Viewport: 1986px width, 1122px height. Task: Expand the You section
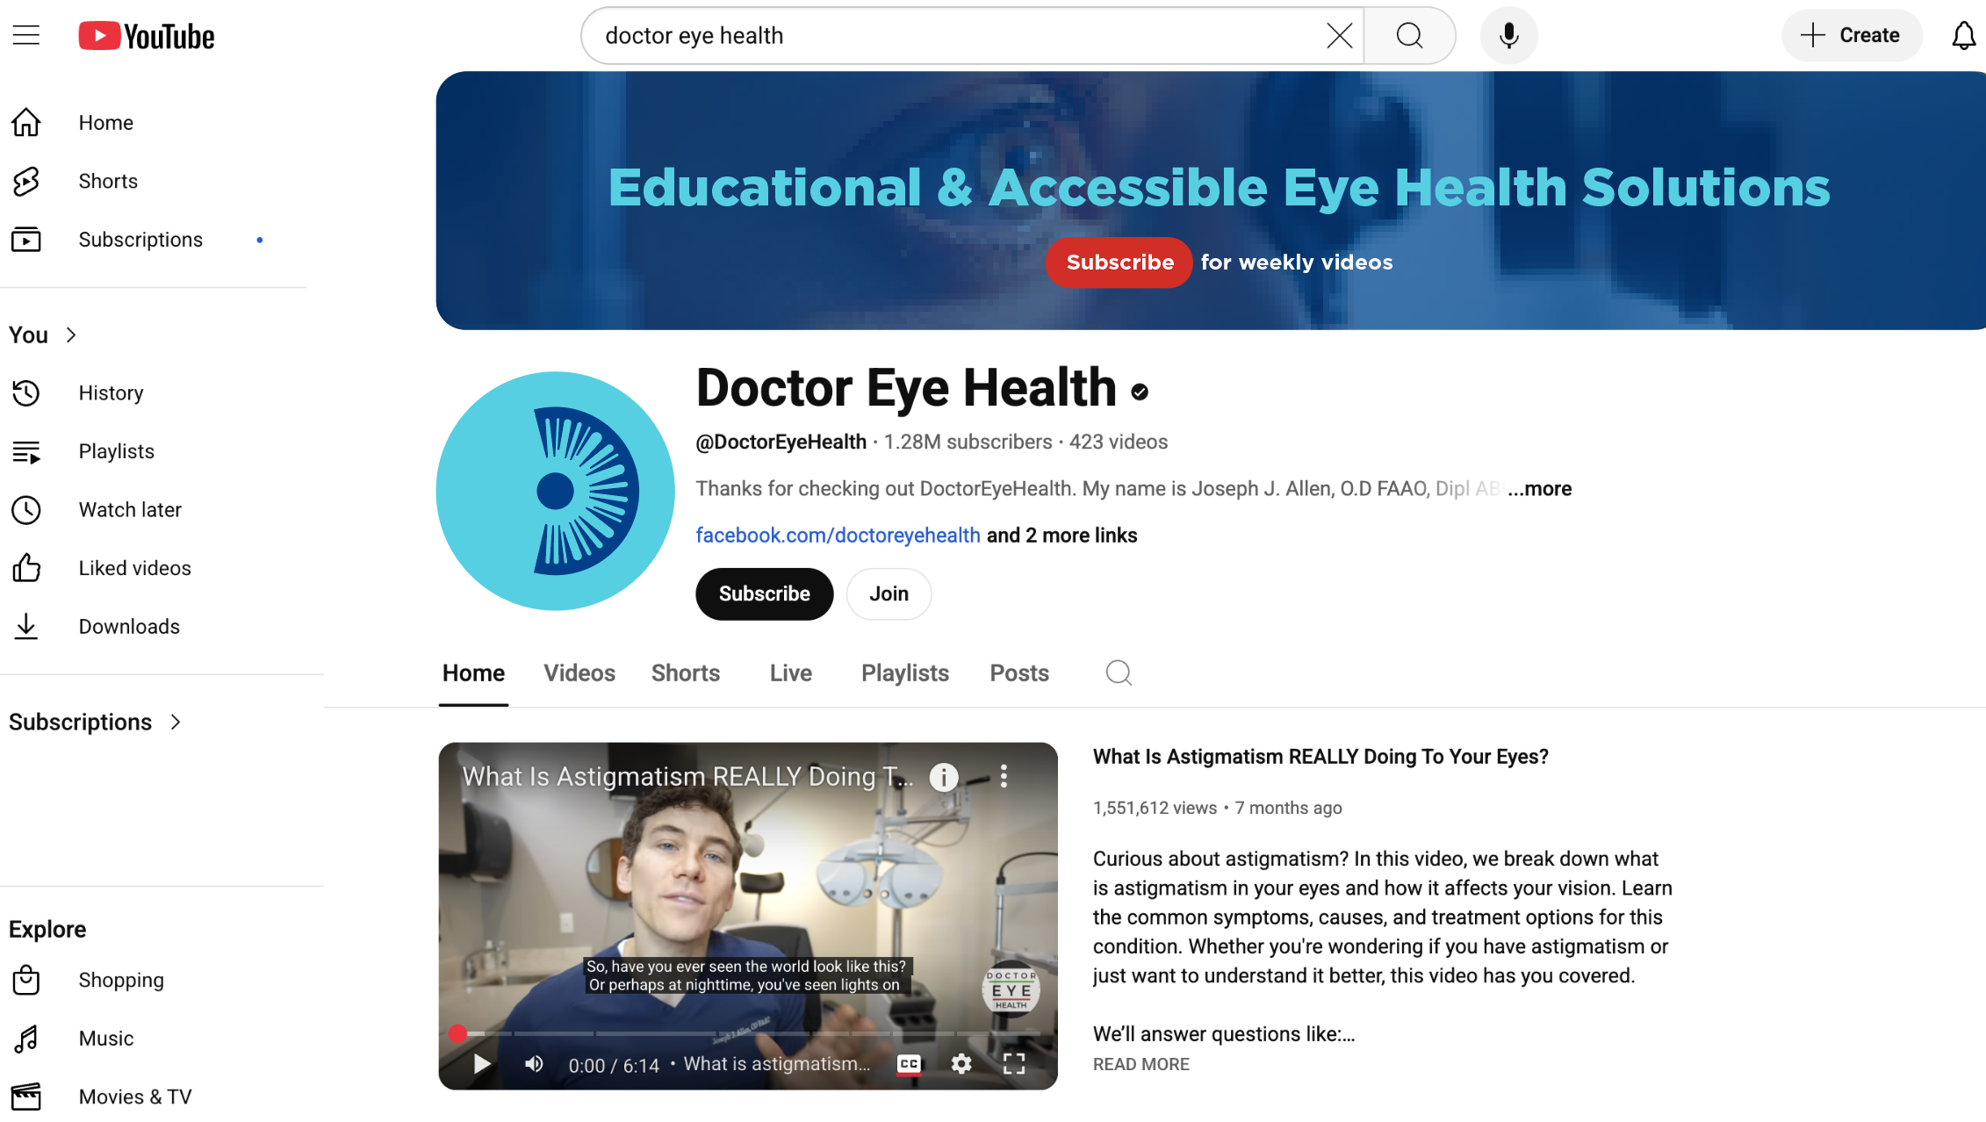coord(43,334)
